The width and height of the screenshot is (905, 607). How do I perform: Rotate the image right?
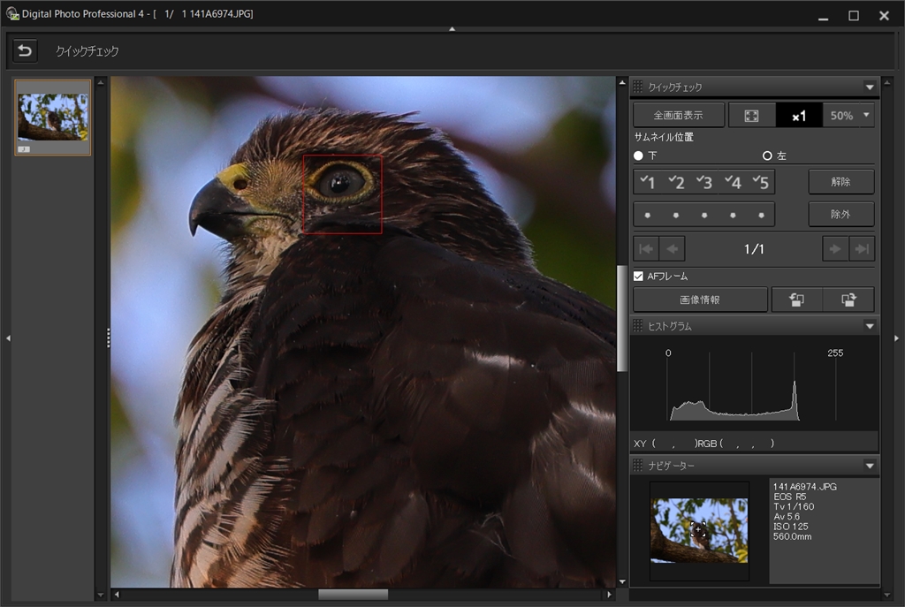[x=848, y=300]
